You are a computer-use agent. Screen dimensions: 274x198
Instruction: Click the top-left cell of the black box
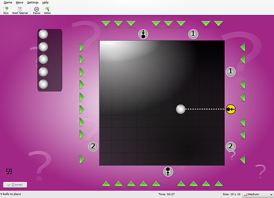106,47
